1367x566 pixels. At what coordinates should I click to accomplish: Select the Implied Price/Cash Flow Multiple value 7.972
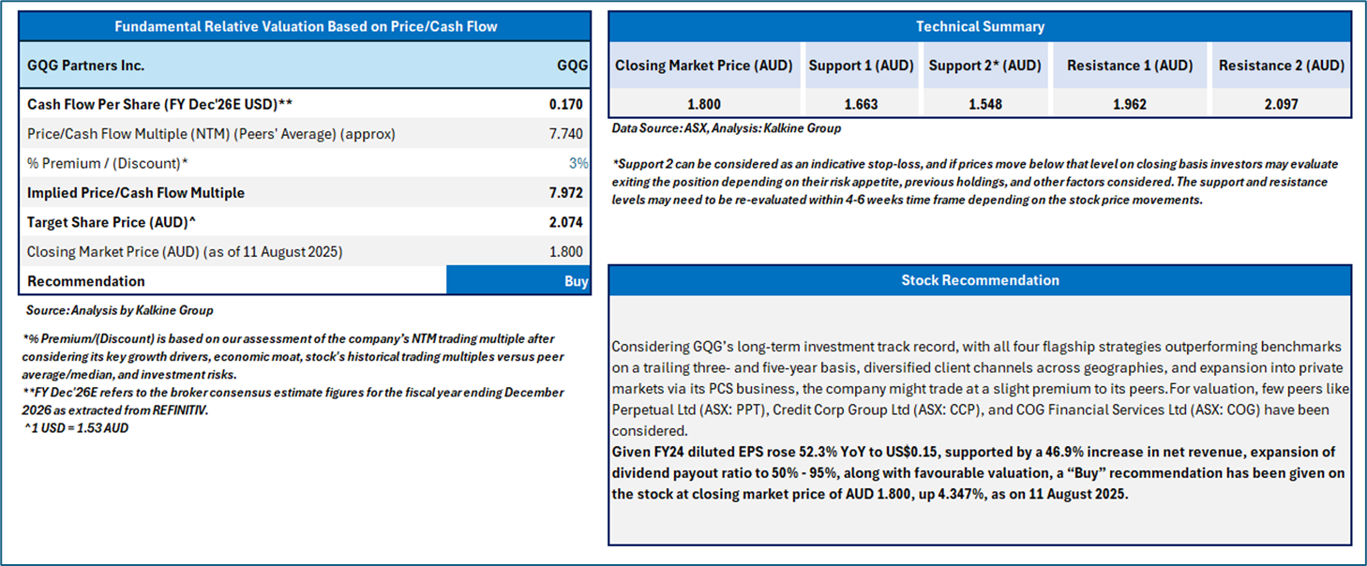[565, 193]
